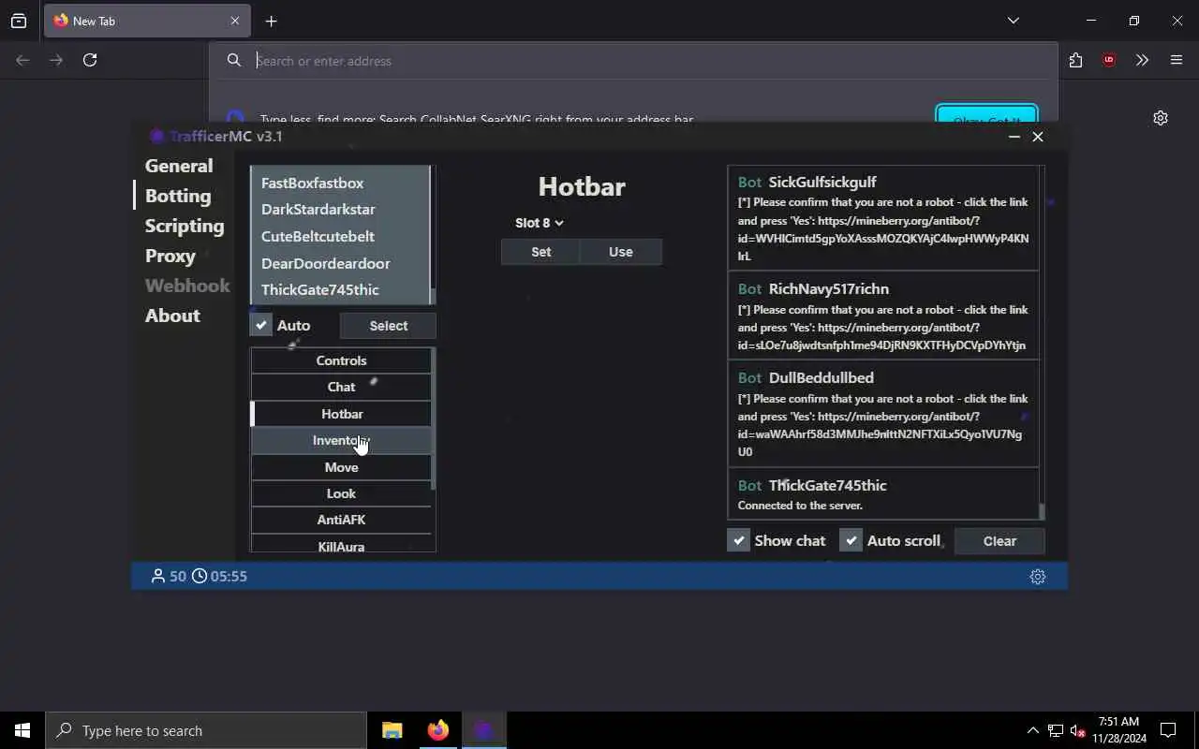Select Look in the actions list
This screenshot has width=1199, height=749.
[341, 493]
